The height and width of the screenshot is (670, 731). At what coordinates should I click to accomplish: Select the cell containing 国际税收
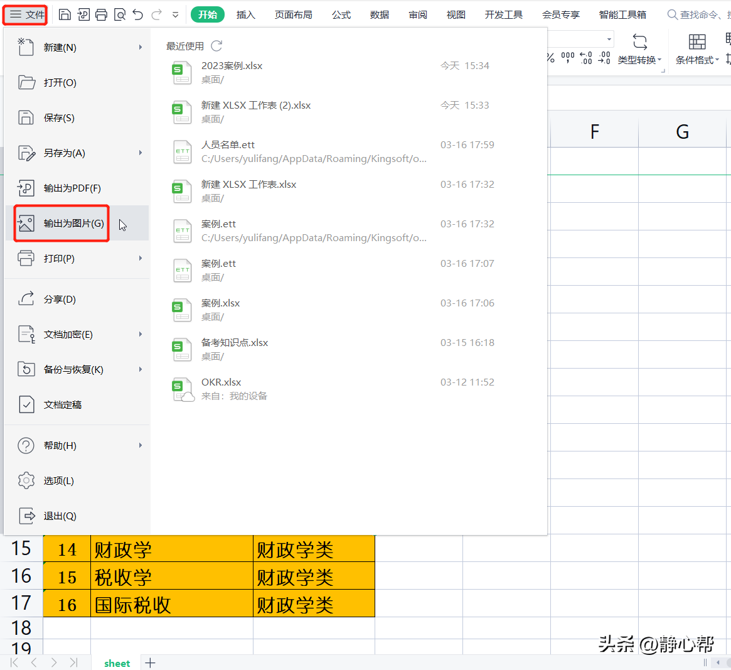click(171, 605)
